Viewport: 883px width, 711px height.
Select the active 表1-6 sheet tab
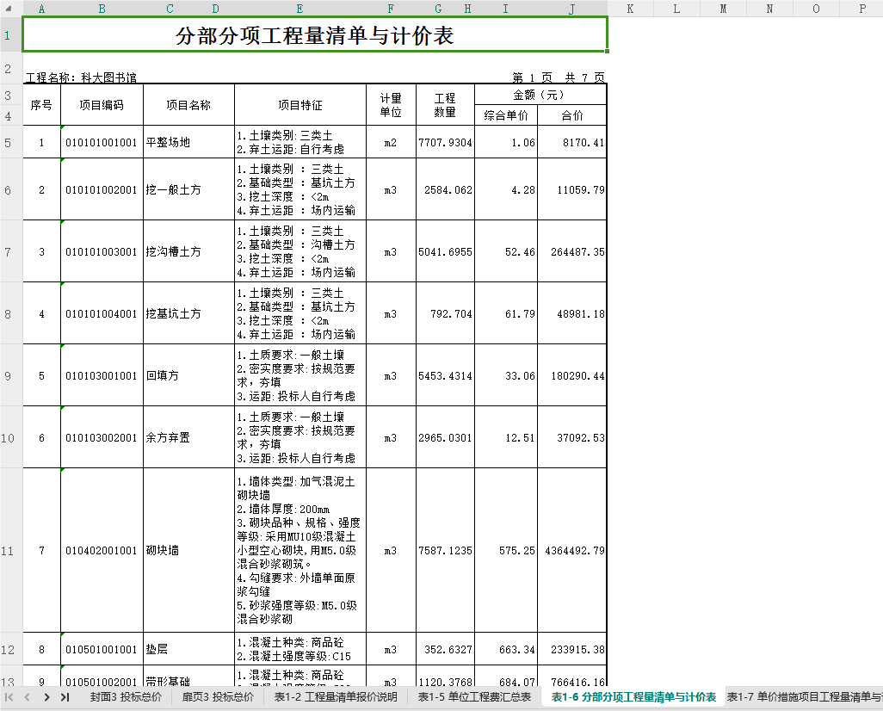[633, 697]
